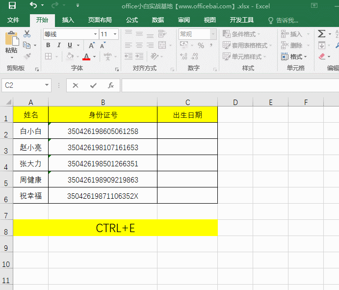This screenshot has width=339, height=290.
Task: Click the wén phonetic guide icon
Action: tap(107, 56)
